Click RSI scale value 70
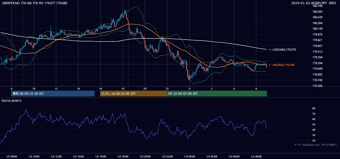Image resolution: width=340 pixels, height=159 pixels. tap(314, 114)
